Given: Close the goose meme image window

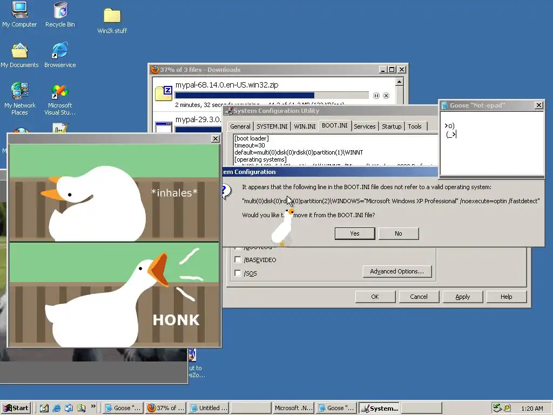Looking at the screenshot, I should coord(215,139).
